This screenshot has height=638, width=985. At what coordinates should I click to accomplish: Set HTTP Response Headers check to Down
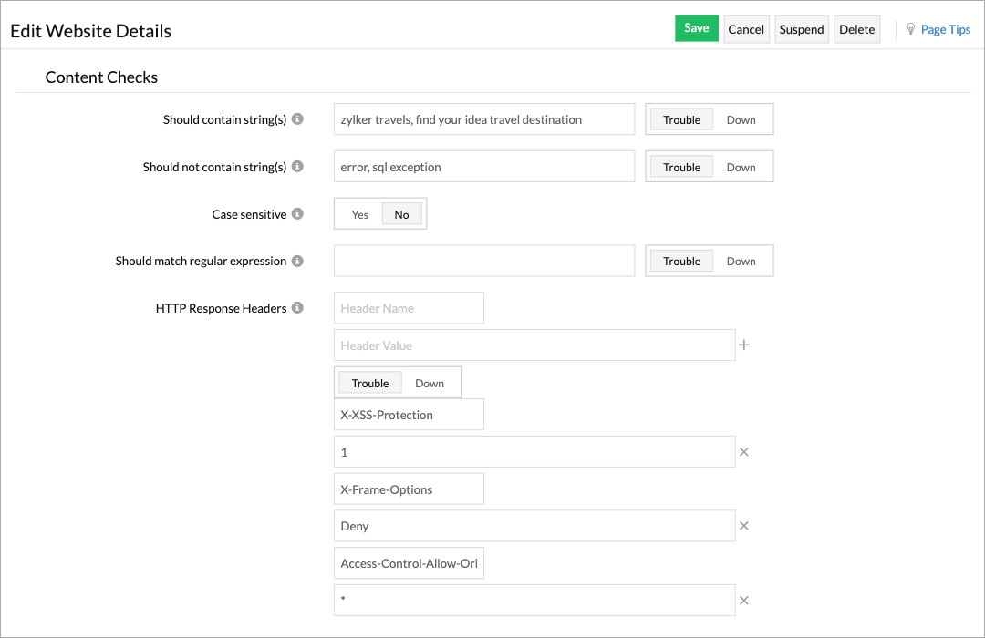[x=430, y=382]
